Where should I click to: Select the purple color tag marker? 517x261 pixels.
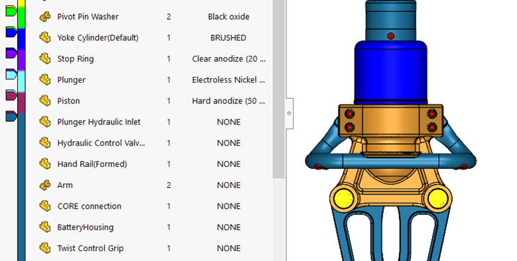[11, 53]
